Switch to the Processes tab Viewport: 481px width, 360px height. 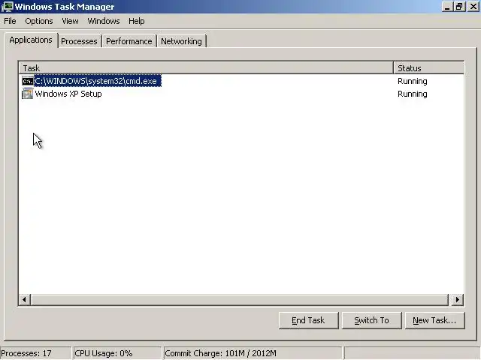point(79,41)
